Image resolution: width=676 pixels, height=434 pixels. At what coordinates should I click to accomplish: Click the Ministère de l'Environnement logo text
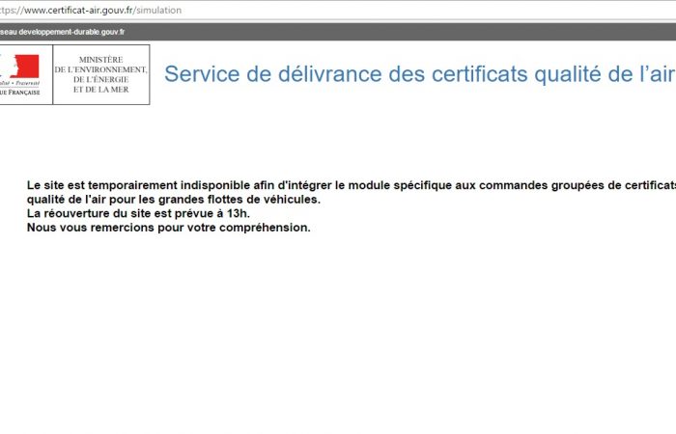coord(100,74)
